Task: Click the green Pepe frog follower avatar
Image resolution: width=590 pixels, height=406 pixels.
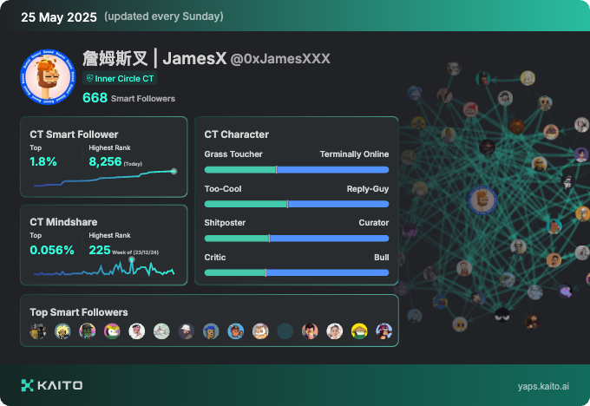Action: 88,331
